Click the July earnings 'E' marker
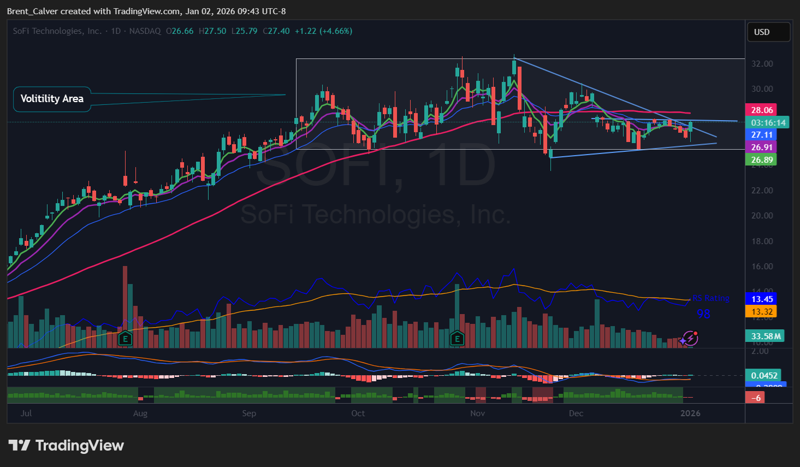 click(125, 339)
